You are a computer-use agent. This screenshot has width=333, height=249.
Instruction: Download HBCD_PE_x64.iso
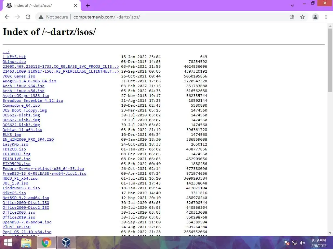(x=20, y=179)
